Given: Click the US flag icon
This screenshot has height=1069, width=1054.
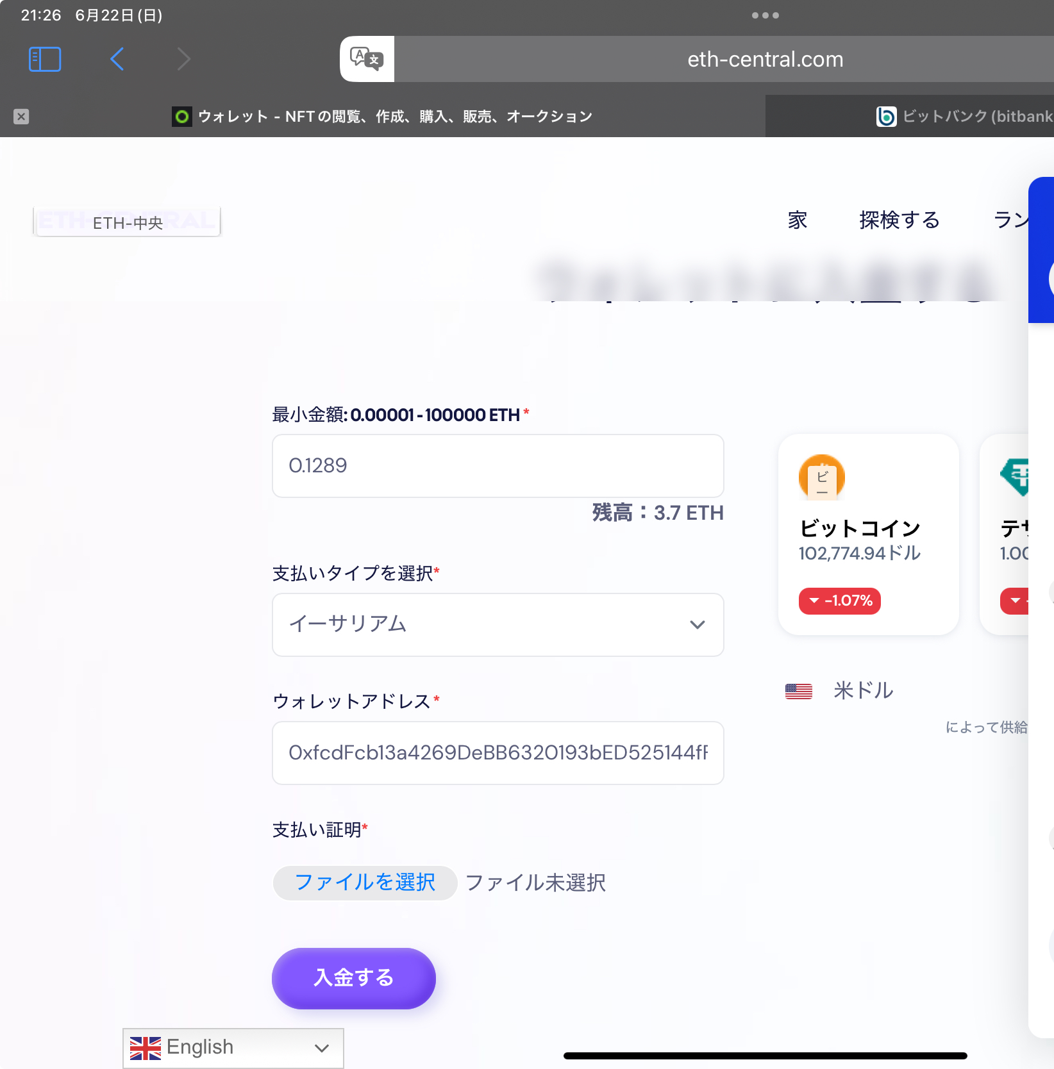Looking at the screenshot, I should pyautogui.click(x=799, y=691).
